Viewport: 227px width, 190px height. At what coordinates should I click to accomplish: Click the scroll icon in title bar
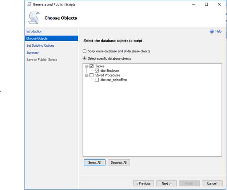coord(29,4)
